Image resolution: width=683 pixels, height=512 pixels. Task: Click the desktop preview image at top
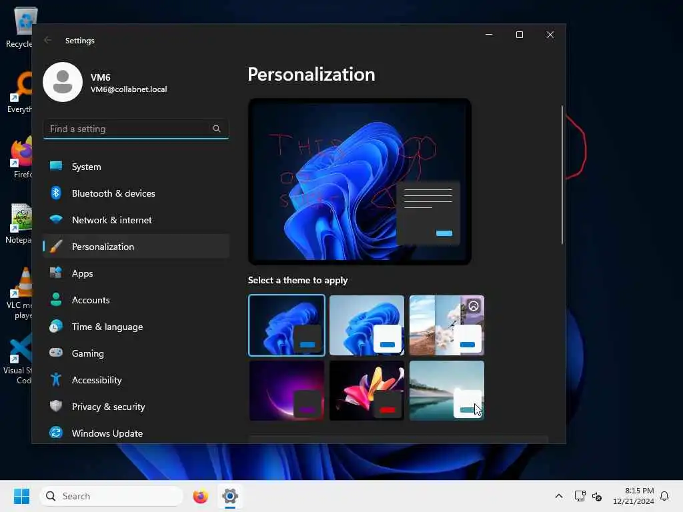coord(360,181)
